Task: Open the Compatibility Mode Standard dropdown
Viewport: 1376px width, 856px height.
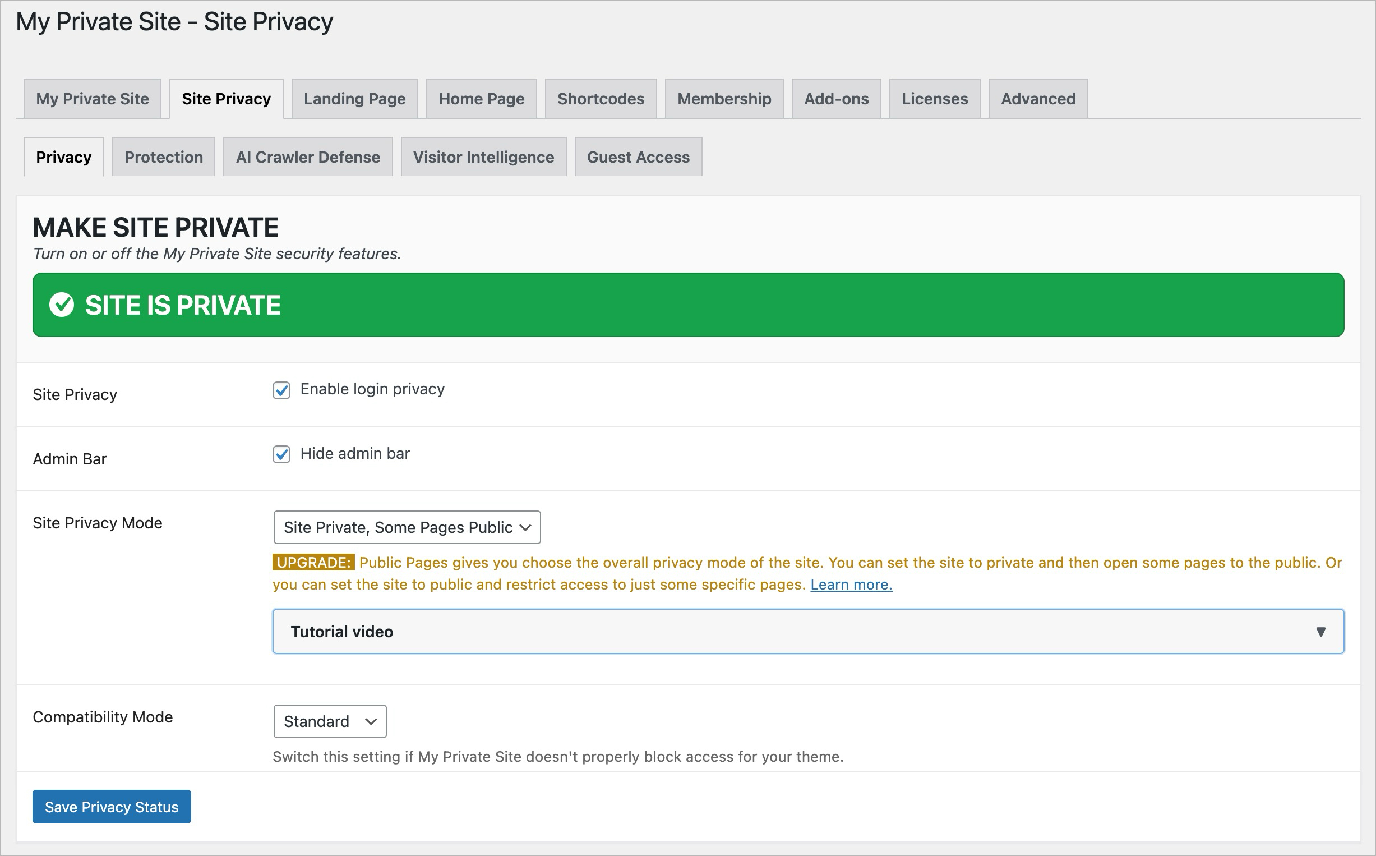Action: (329, 721)
